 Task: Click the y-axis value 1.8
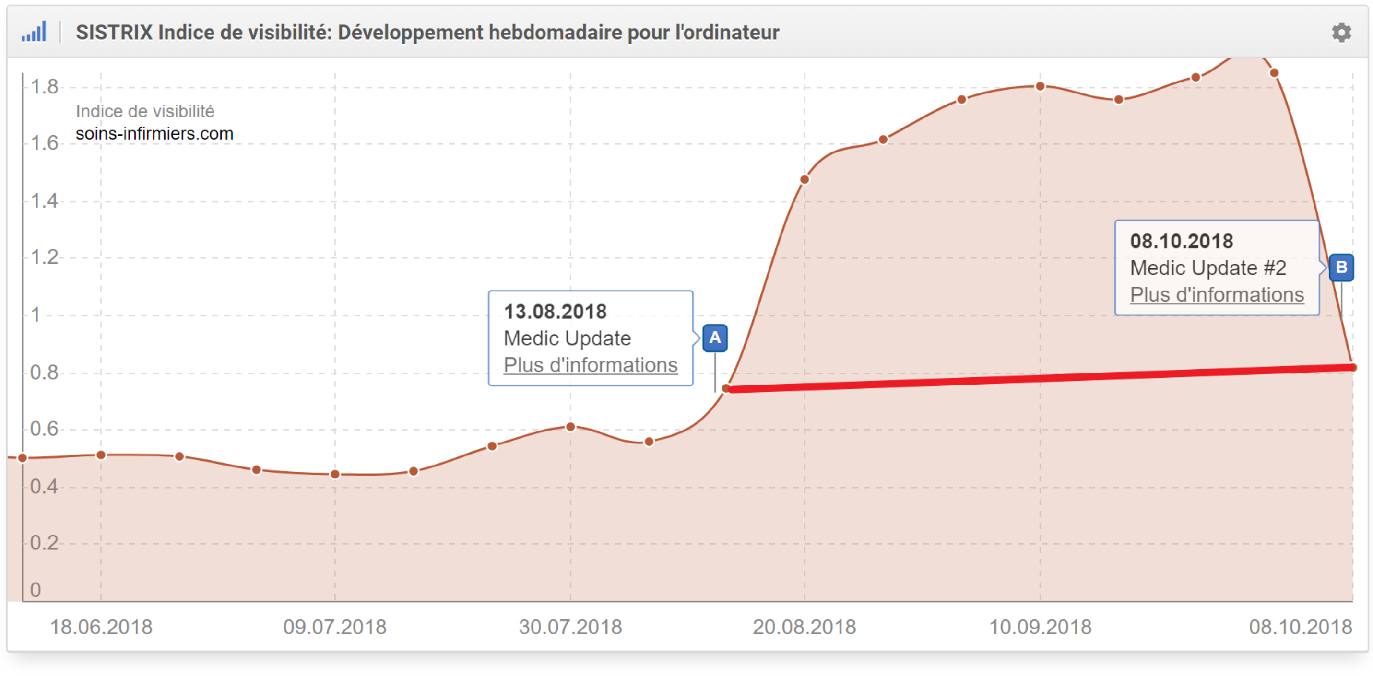point(44,86)
